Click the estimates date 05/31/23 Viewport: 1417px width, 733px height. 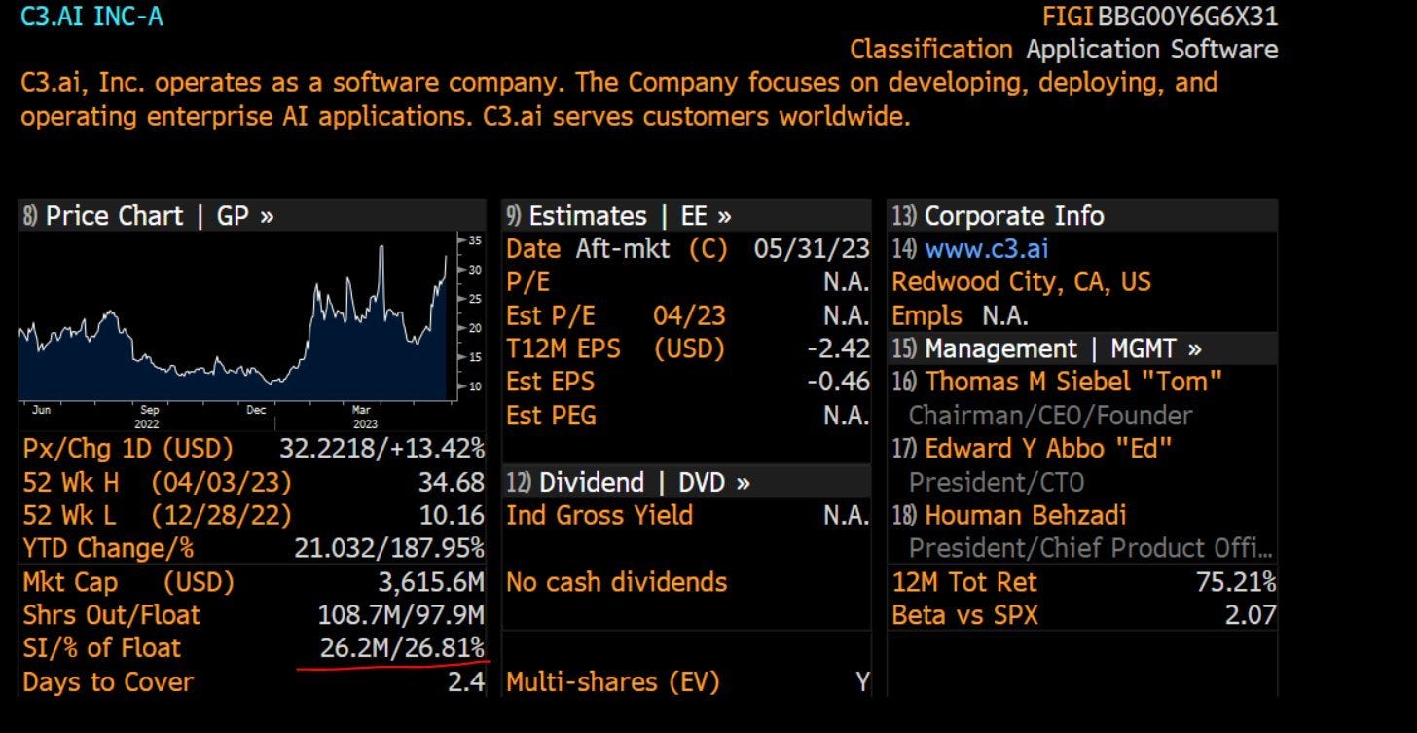click(x=812, y=249)
